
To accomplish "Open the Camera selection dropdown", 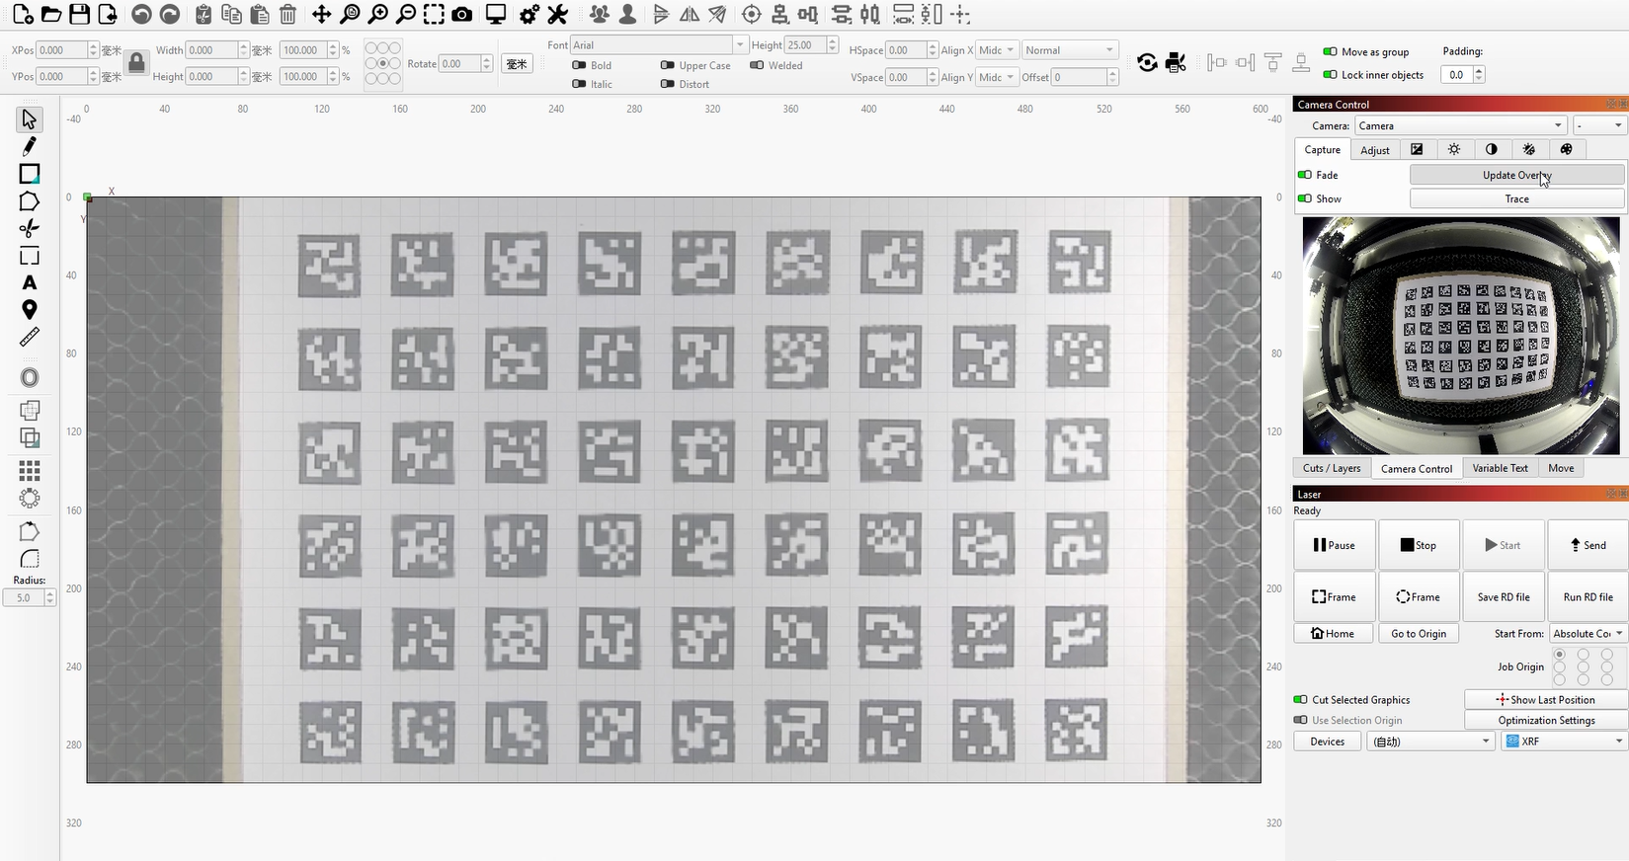I will click(1460, 125).
